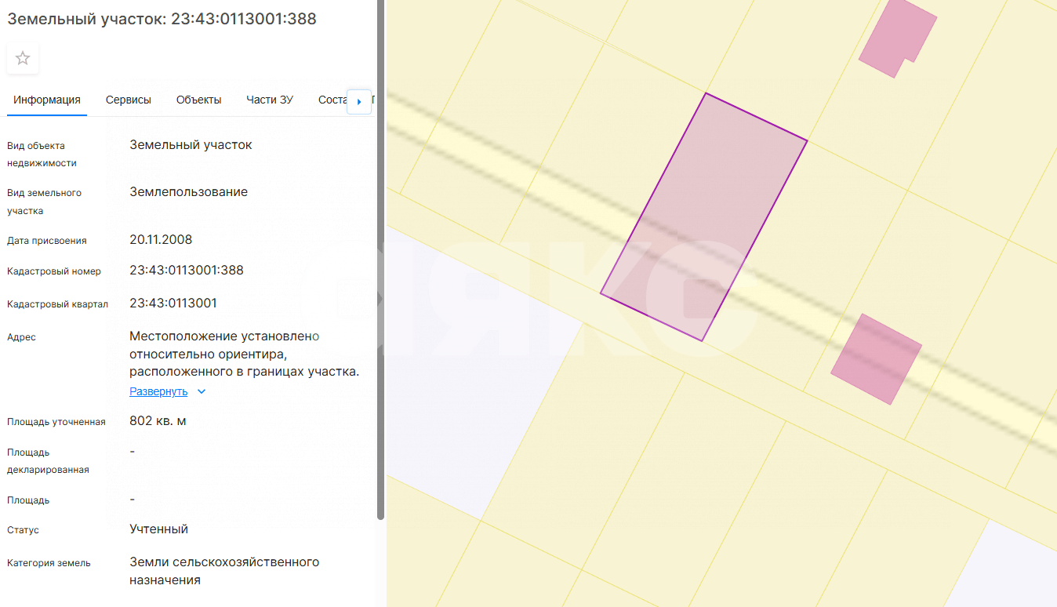Go to the Части ЗУ tab
Screen dimensions: 1057x607
(270, 100)
